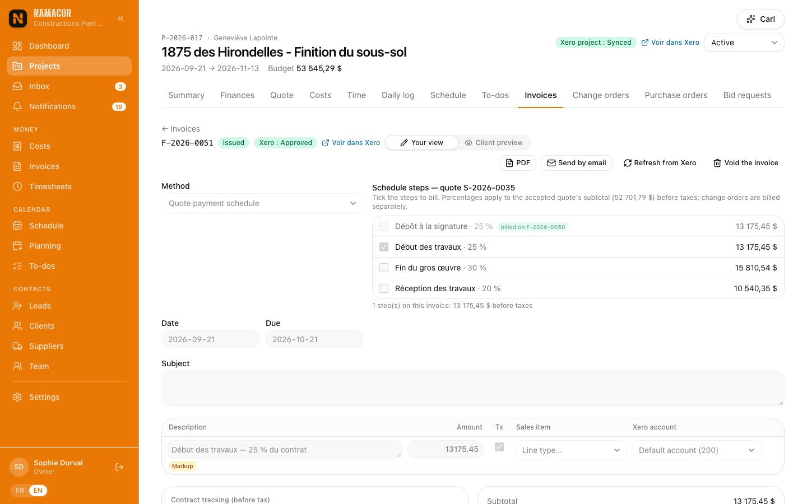Switch to the Quote tab

point(282,95)
